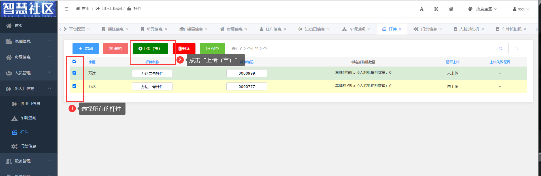Click the hamburger menu collapse icon
This screenshot has height=176, width=541.
[x=67, y=9]
